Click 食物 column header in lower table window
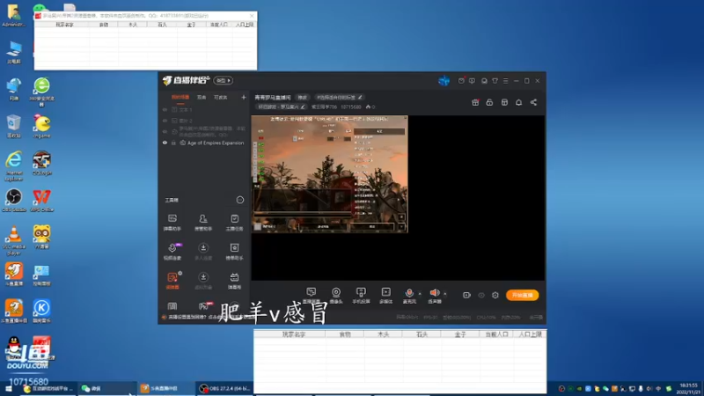The image size is (704, 396). (345, 334)
